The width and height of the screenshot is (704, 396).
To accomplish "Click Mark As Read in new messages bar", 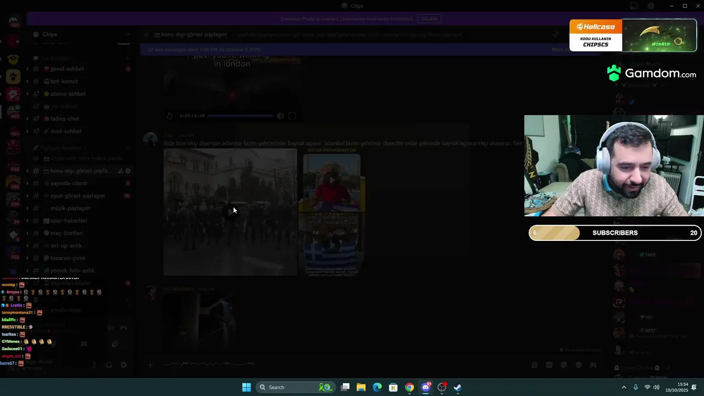I will click(562, 50).
